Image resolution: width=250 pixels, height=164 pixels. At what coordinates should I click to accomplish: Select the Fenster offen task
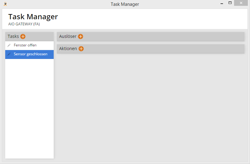(x=25, y=45)
